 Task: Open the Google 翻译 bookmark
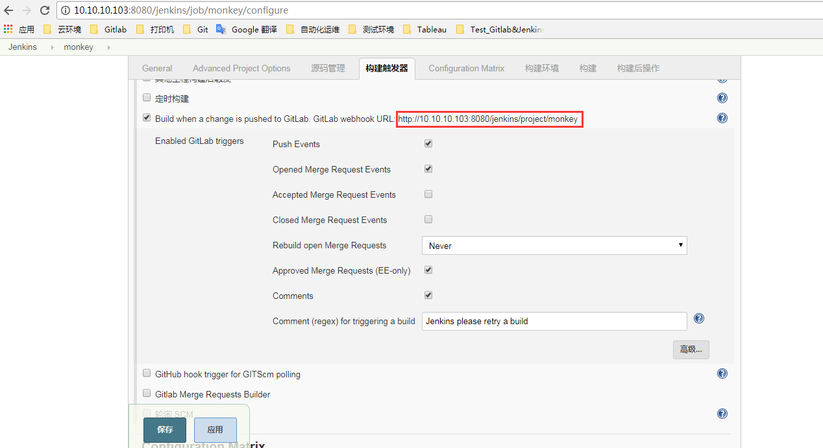click(x=247, y=29)
